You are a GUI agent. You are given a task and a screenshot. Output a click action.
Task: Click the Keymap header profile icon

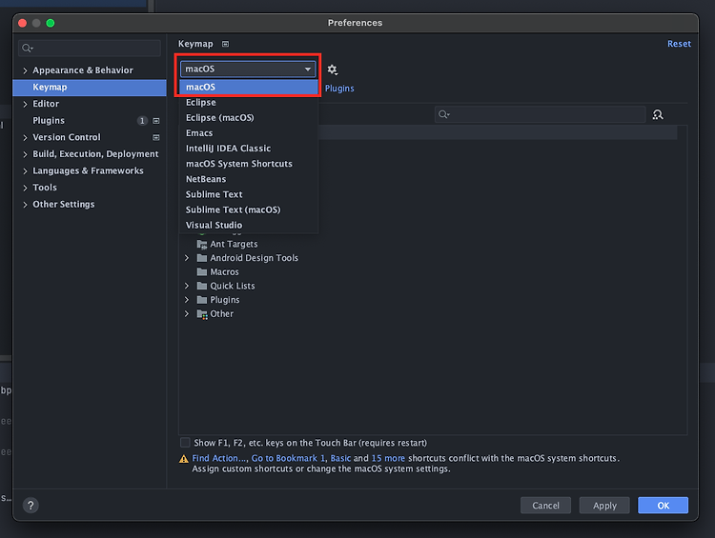(225, 44)
